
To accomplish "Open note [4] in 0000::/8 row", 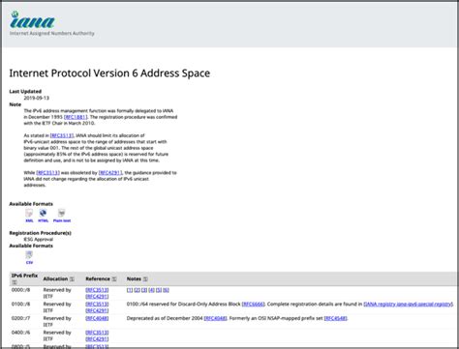I will (151, 290).
